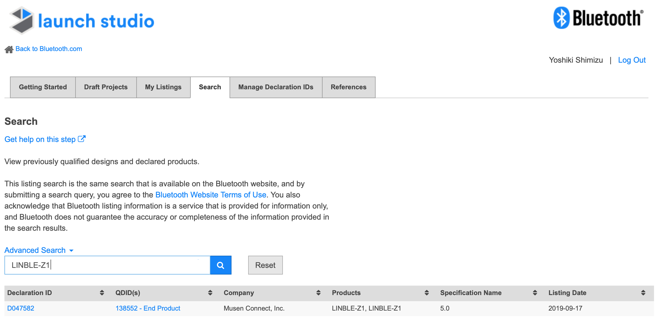Click the Log Out link
The image size is (659, 325).
click(x=632, y=60)
